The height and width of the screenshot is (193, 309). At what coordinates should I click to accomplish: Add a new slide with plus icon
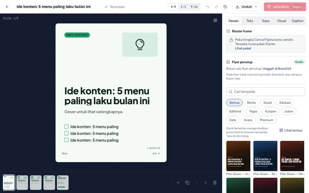[178, 183]
